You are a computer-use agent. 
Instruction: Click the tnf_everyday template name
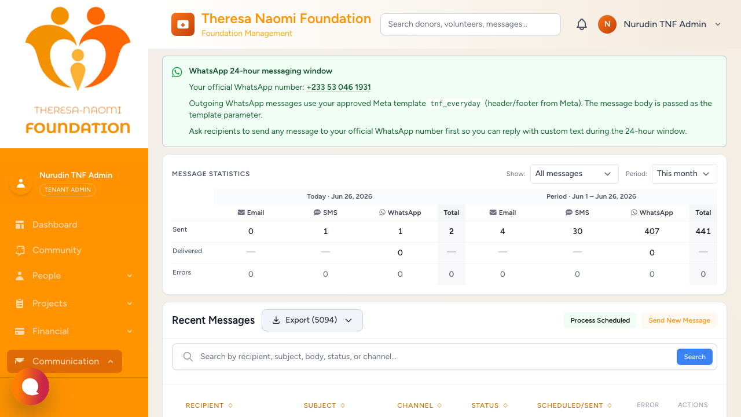455,104
